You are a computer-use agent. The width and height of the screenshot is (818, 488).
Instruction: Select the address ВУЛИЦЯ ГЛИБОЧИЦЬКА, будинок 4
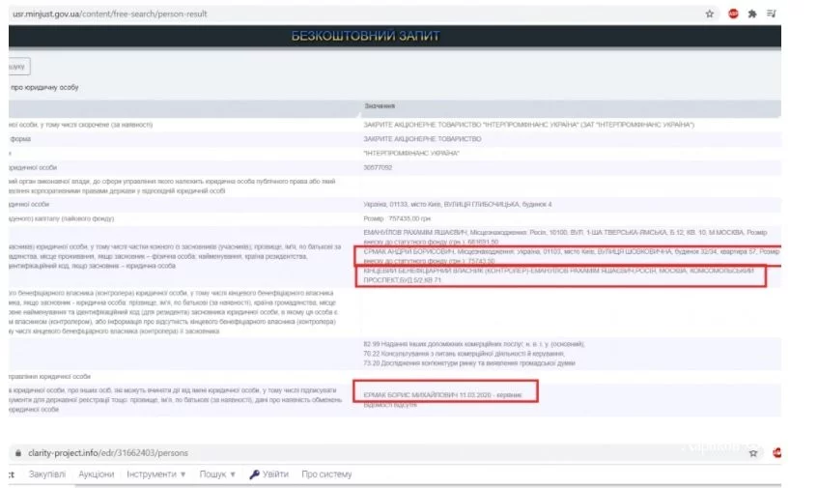458,204
